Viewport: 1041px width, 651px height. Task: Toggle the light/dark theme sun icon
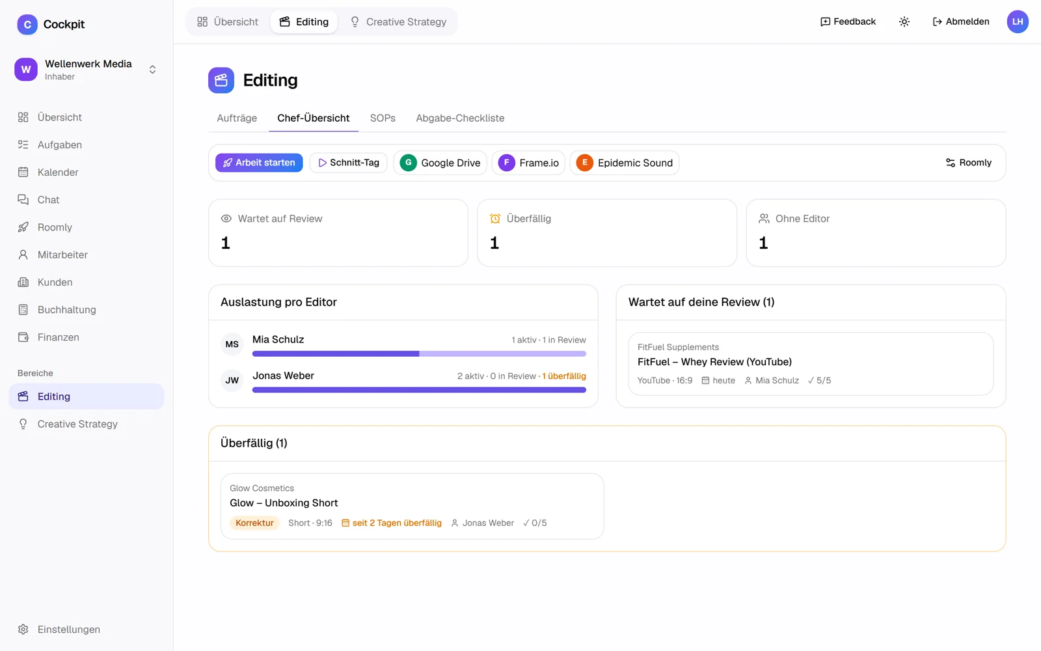pos(904,21)
